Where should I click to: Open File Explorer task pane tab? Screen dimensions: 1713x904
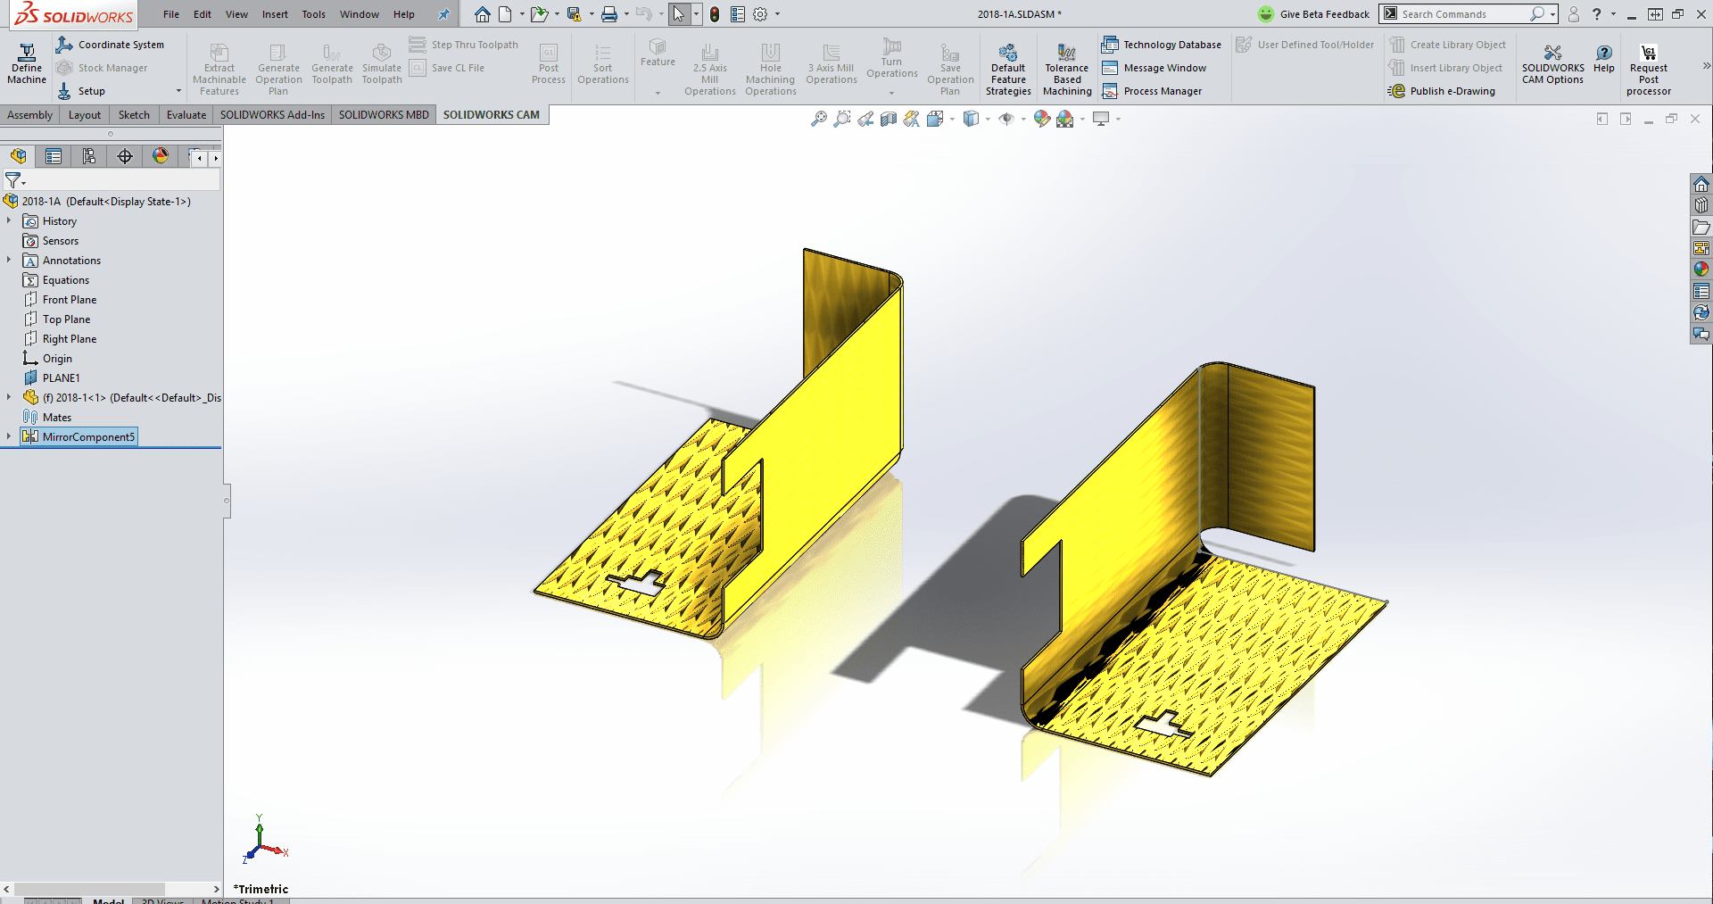(x=1701, y=227)
